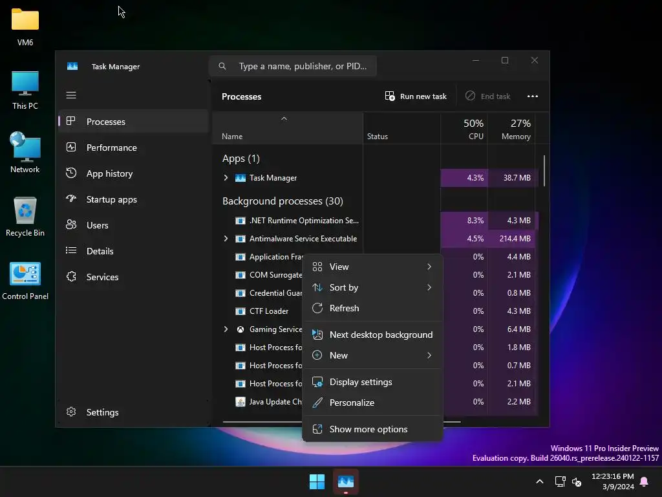Screen dimensions: 662x497
Task: Click the vertical process list scrollbar
Action: [544, 171]
